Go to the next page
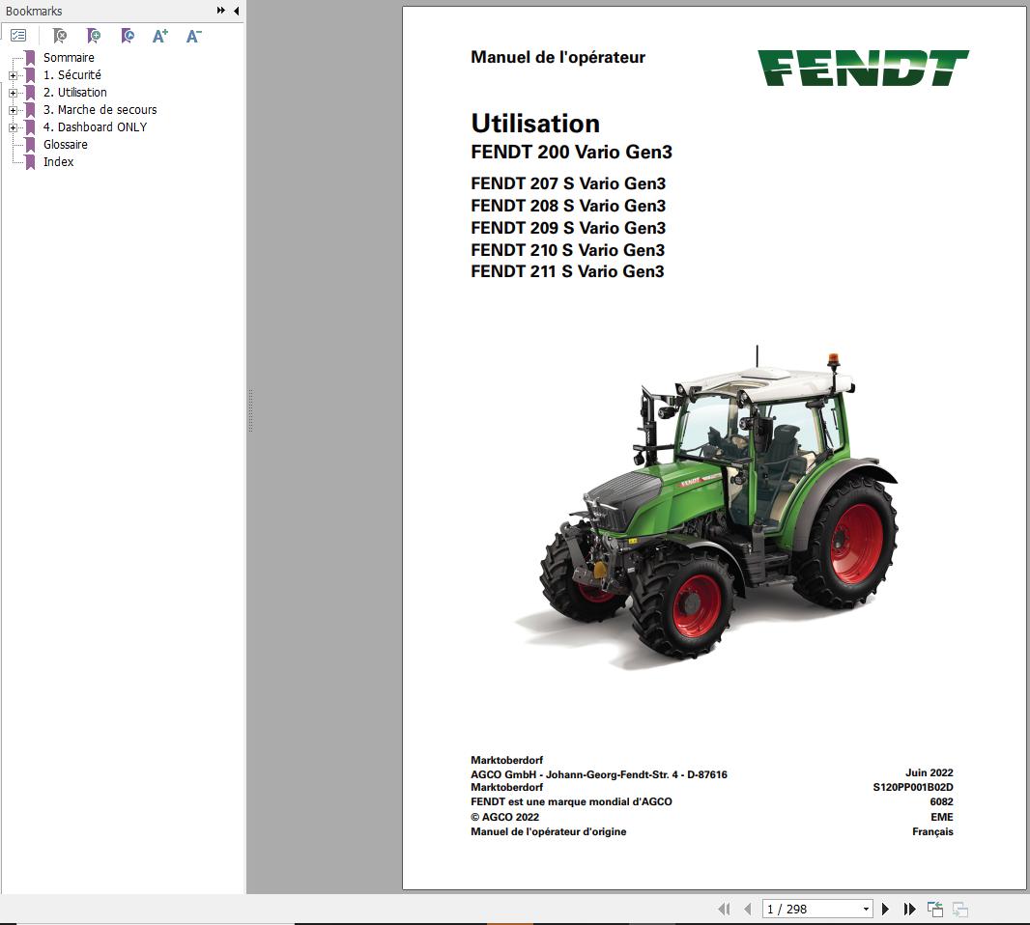 pyautogui.click(x=885, y=909)
